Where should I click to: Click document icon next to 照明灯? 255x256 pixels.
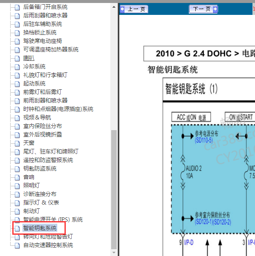(17, 186)
